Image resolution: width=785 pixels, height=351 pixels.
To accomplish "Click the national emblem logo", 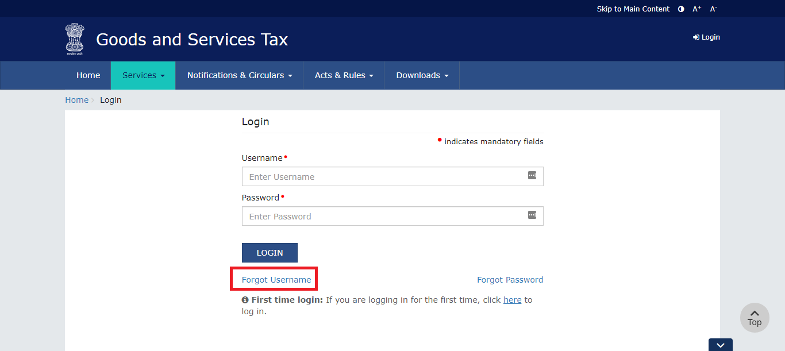I will point(74,38).
